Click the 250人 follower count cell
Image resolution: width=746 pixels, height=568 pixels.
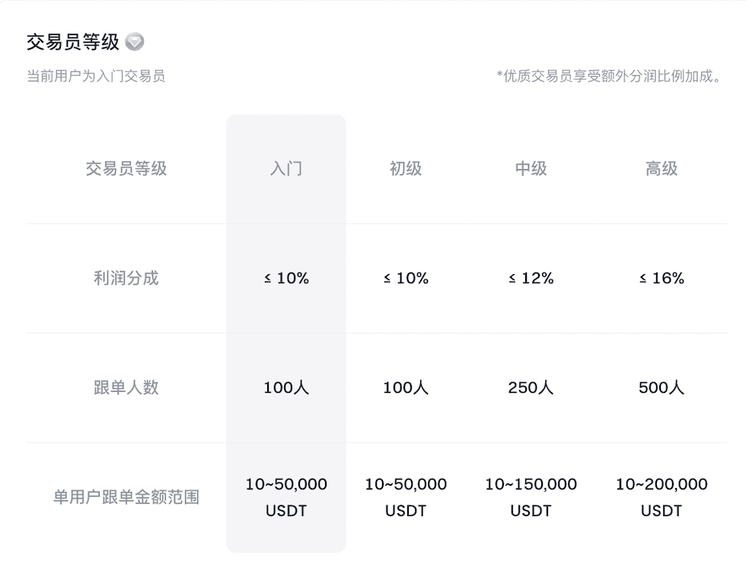(531, 388)
